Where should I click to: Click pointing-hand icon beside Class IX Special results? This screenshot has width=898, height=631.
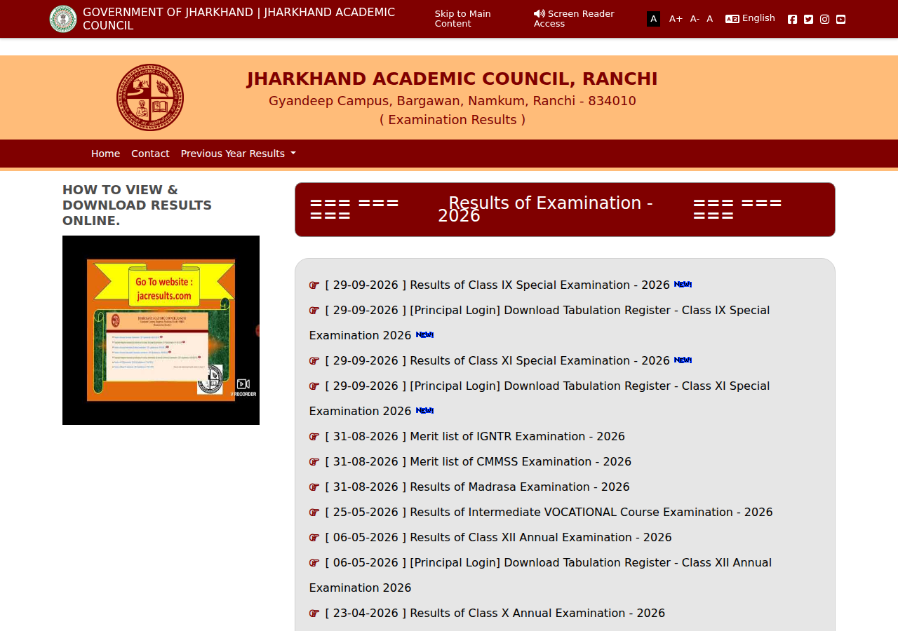314,285
